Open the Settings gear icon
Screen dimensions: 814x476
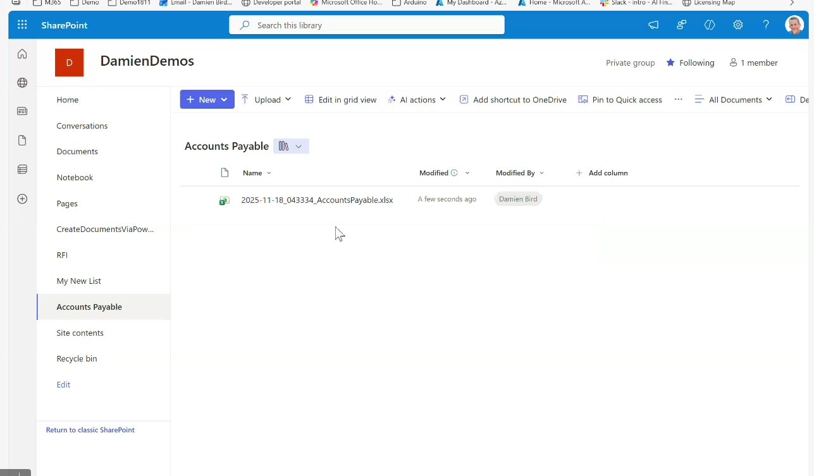pos(737,25)
